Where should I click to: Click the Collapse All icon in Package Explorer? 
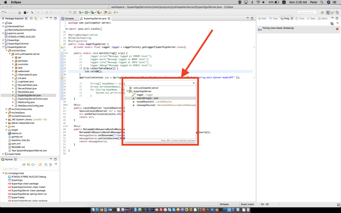click(x=31, y=19)
